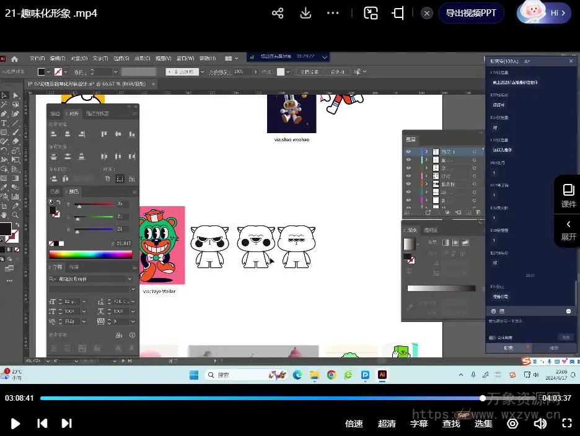
Task: Enter fullscreen mode
Action: (x=566, y=424)
